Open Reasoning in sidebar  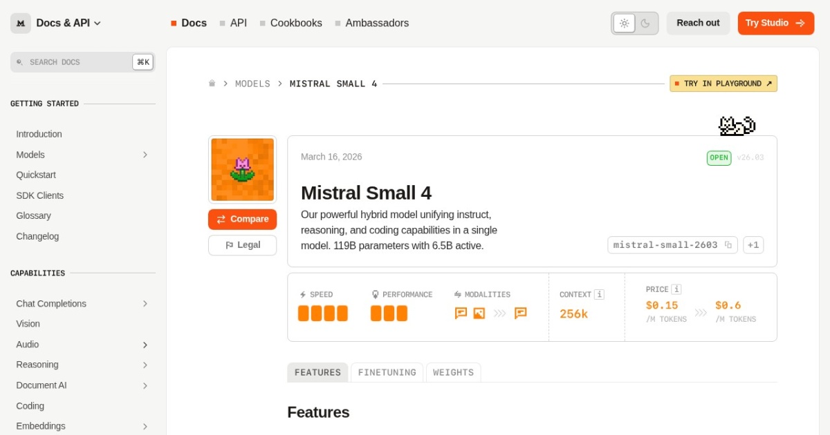coord(37,365)
